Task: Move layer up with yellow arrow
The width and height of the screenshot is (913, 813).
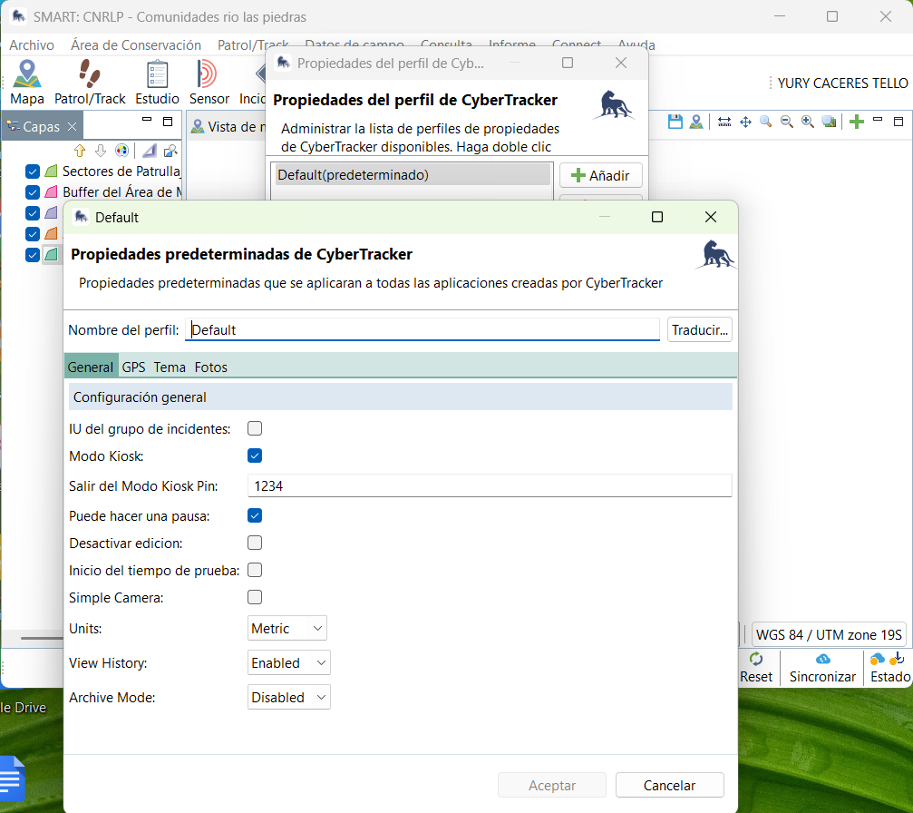Action: click(80, 150)
